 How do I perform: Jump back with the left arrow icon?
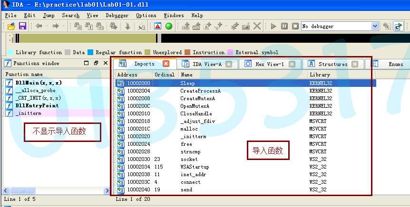click(39, 26)
